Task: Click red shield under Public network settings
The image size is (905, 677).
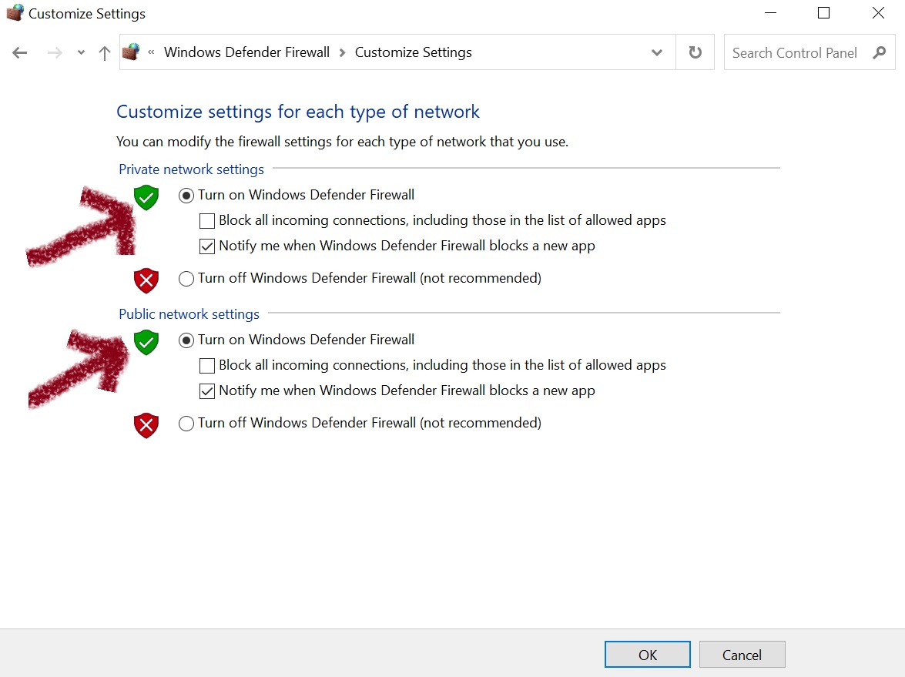Action: pyautogui.click(x=146, y=425)
